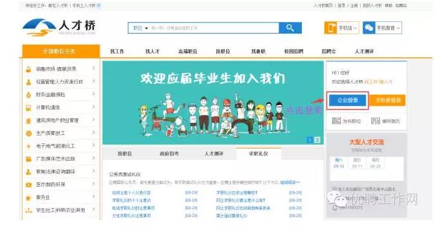The width and height of the screenshot is (446, 248).
Task: Click the icon beside 生产|质管|技工
Action: click(x=28, y=133)
